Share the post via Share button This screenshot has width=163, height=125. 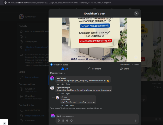coord(125,69)
